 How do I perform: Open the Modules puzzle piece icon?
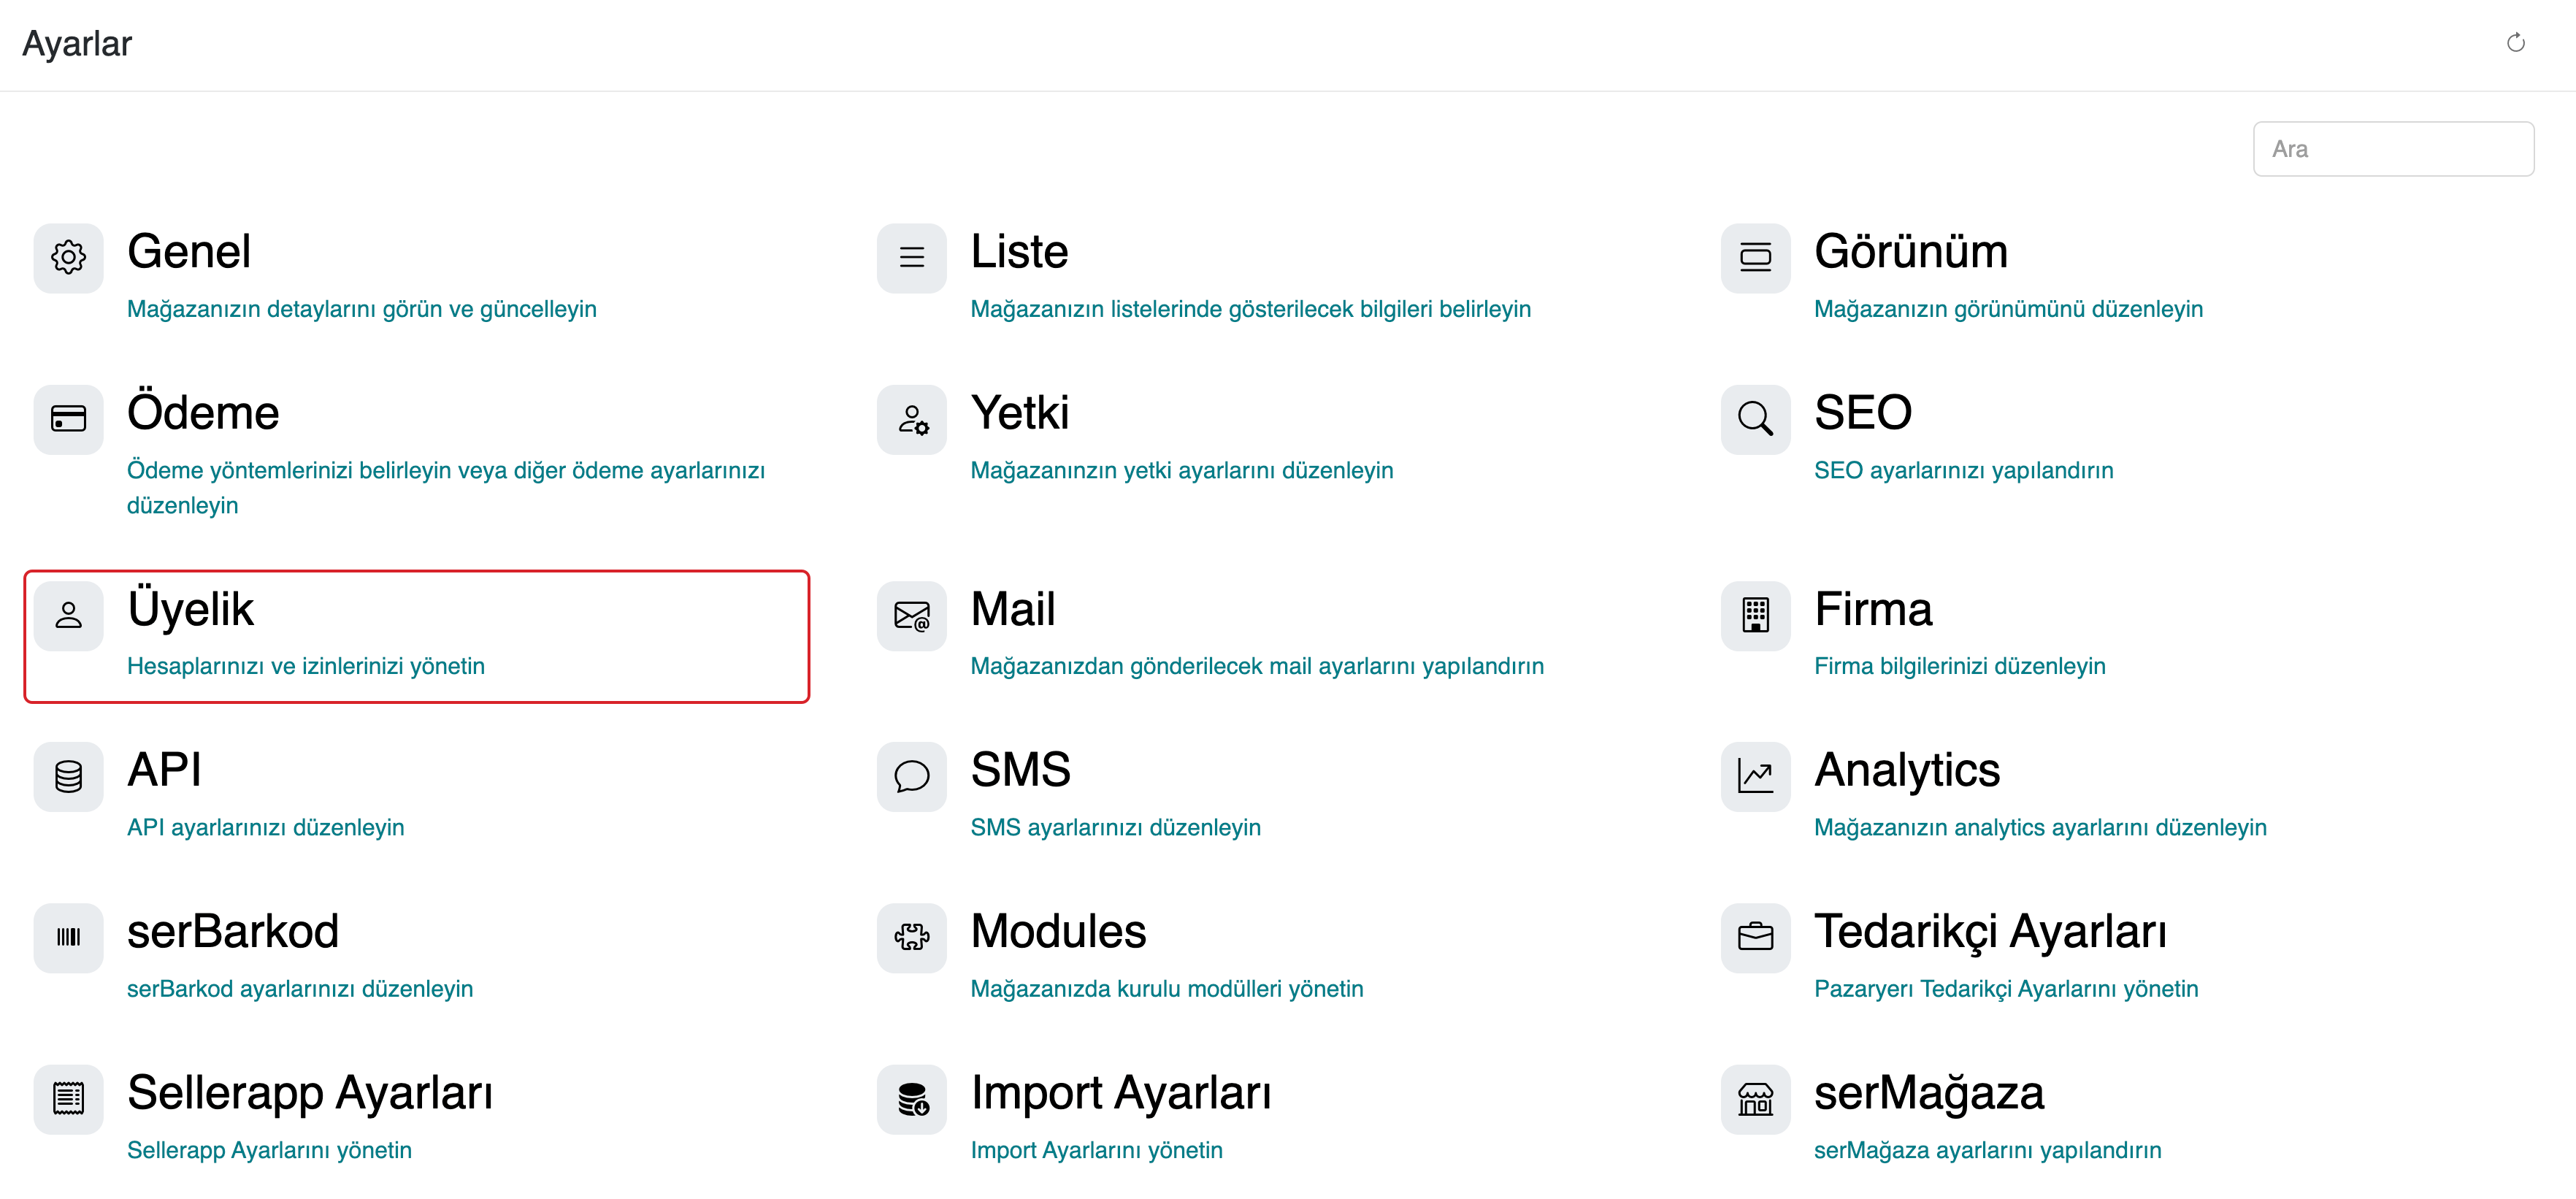911,938
